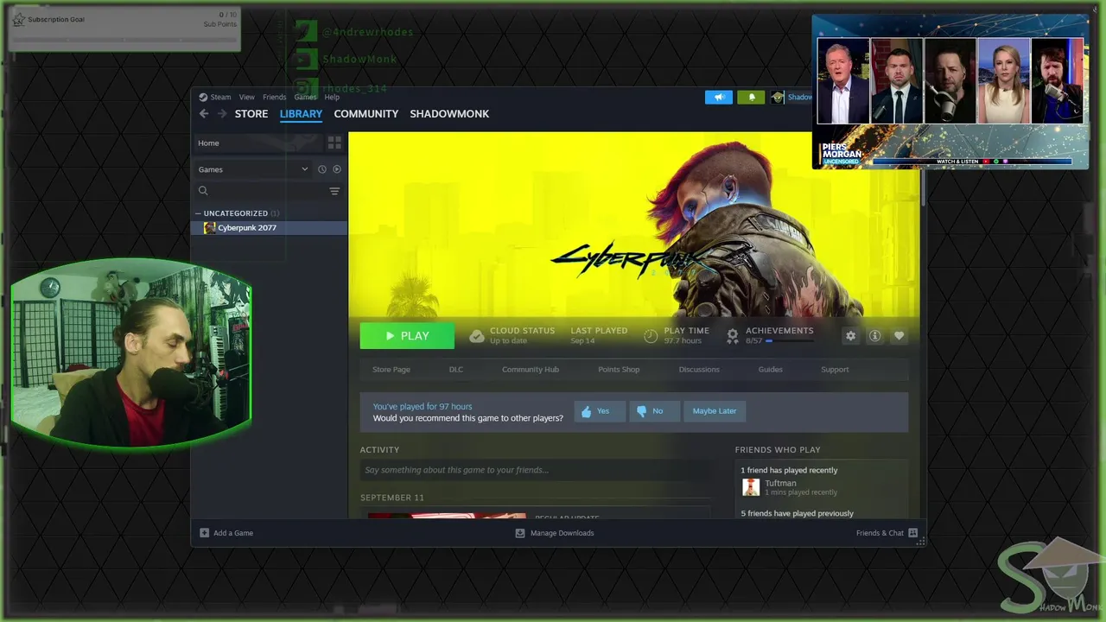Click the Subscription Goal widget
Viewport: 1106px width, 622px height.
pos(124,29)
